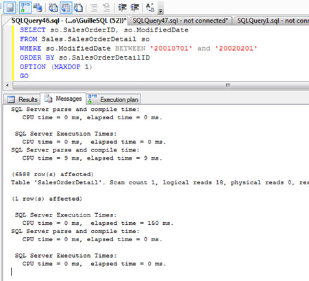Open the Results tab
The width and height of the screenshot is (309, 281).
[x=22, y=99]
